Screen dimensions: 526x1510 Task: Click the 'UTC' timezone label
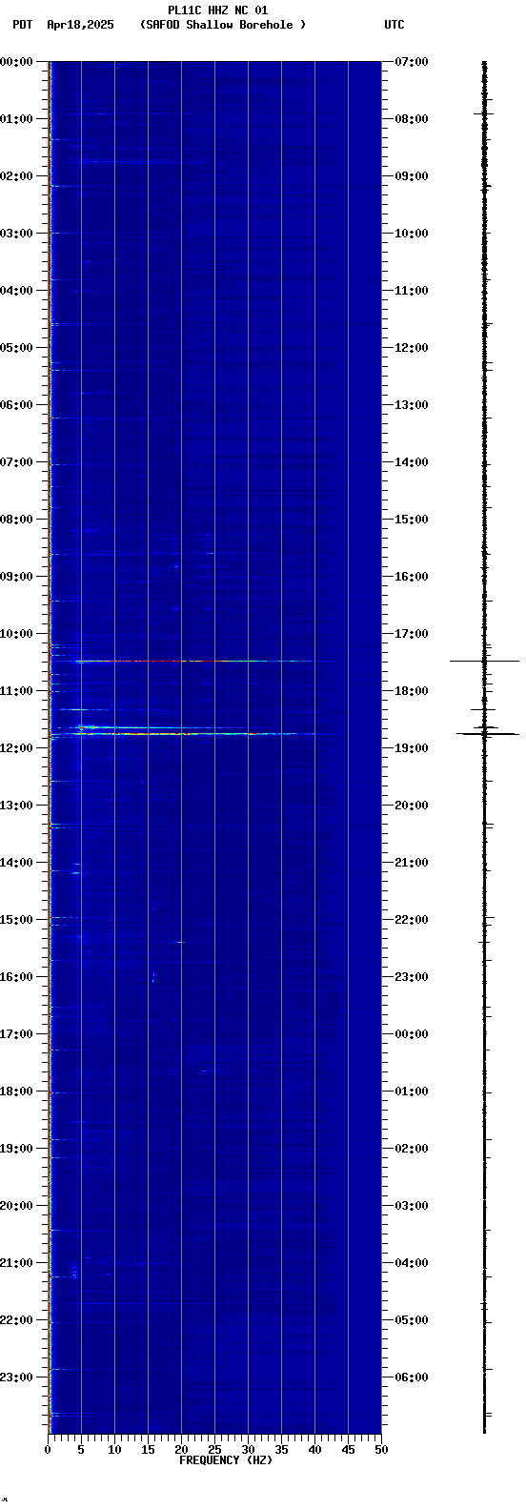click(394, 25)
